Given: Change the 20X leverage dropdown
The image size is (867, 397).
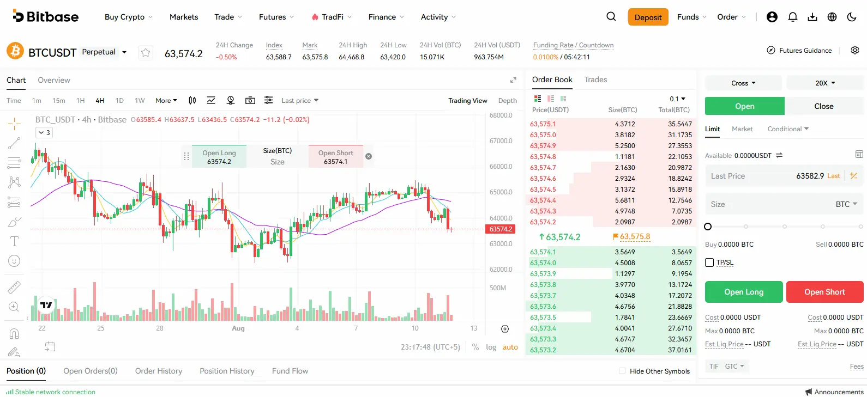Looking at the screenshot, I should click(x=825, y=83).
